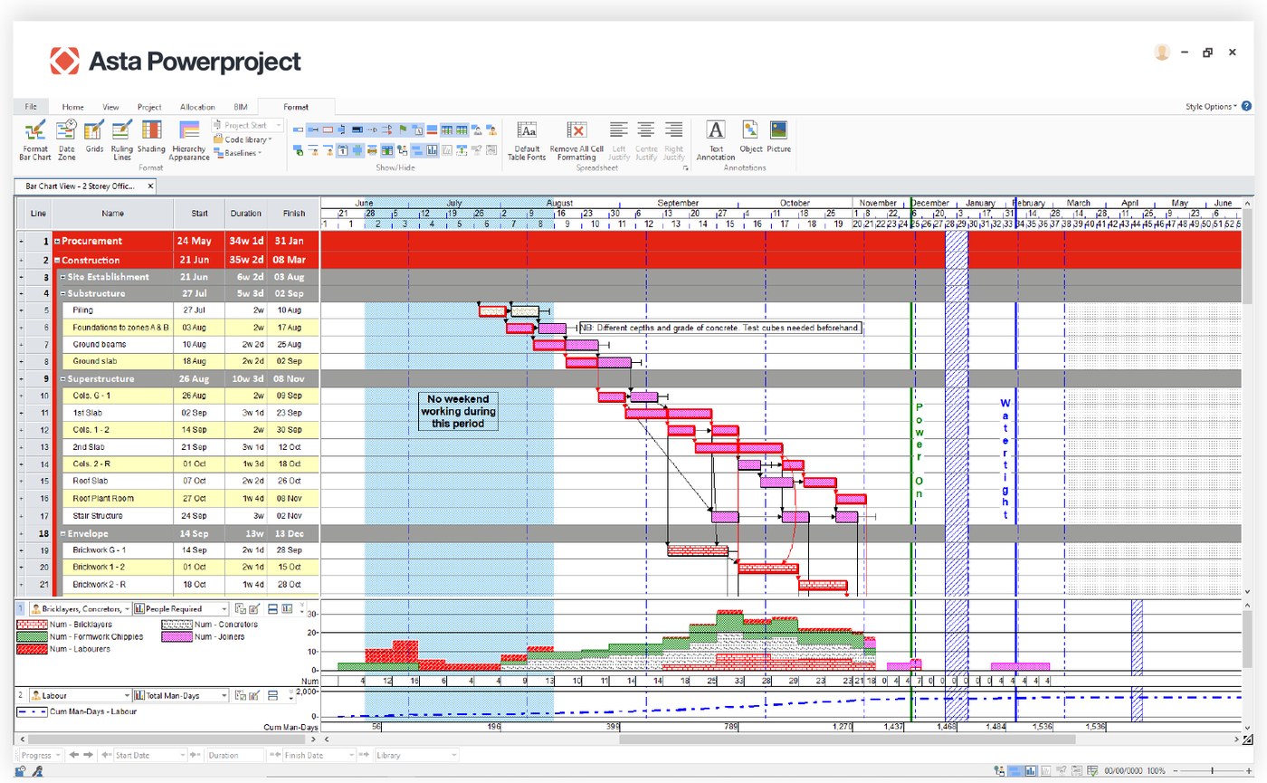Click Default Table Fonts

pos(527,139)
